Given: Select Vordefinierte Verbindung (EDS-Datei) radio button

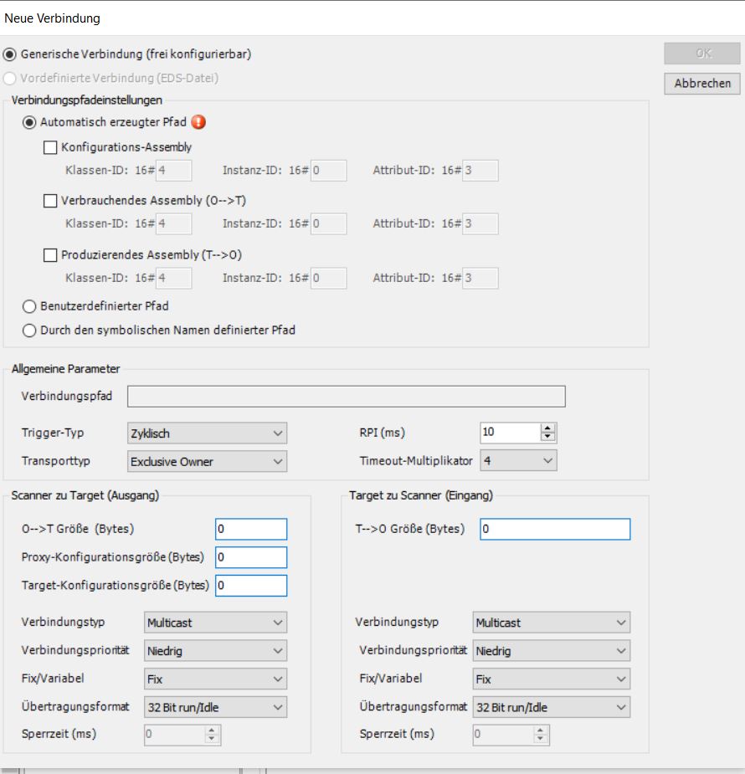Looking at the screenshot, I should 10,79.
